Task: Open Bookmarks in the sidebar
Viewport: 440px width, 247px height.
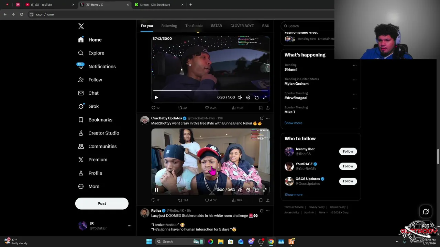Action: point(95,120)
